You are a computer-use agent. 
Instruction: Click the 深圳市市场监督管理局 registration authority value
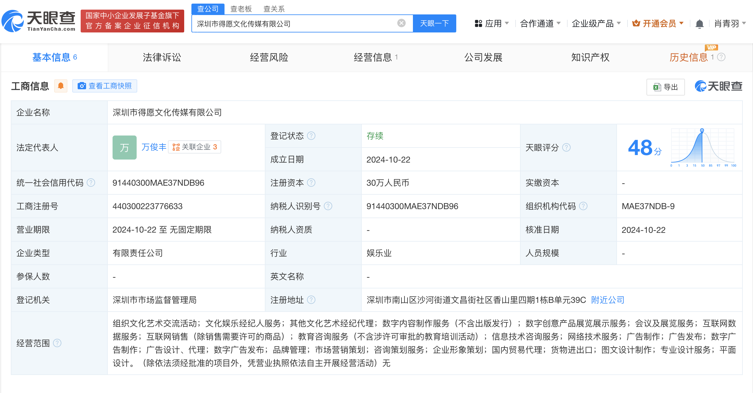(x=154, y=300)
